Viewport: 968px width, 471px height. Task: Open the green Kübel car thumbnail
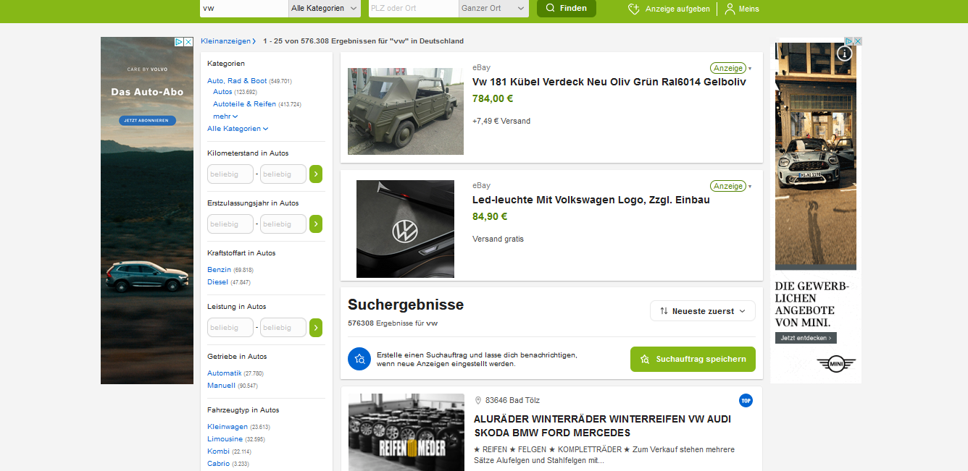pyautogui.click(x=406, y=111)
